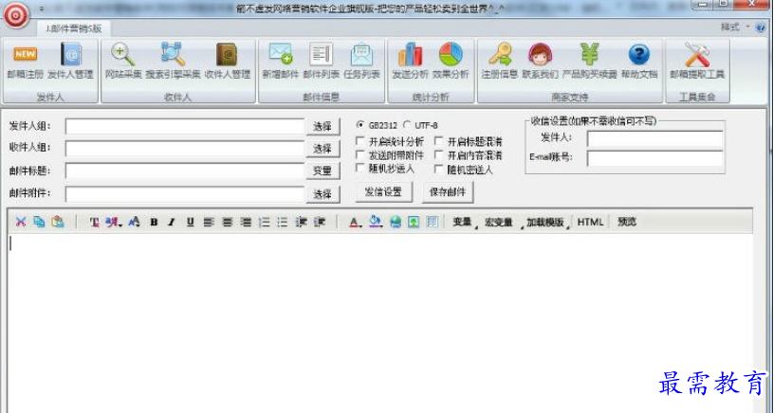Enable 开启标题混淆 checkbox
This screenshot has height=413, width=774.
[438, 141]
